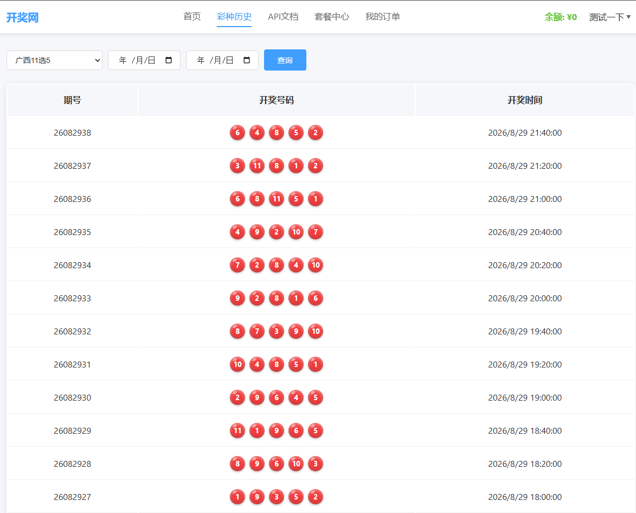Click ball 10 in row 26082935
636x513 pixels.
[296, 232]
